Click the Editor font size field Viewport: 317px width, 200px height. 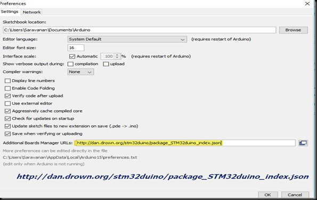point(76,48)
